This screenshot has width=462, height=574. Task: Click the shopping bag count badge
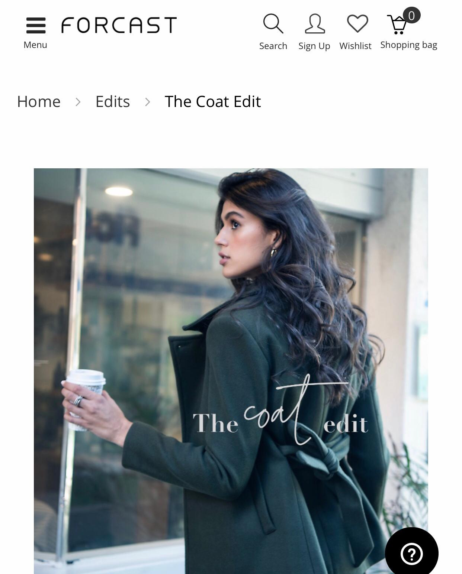pos(411,16)
